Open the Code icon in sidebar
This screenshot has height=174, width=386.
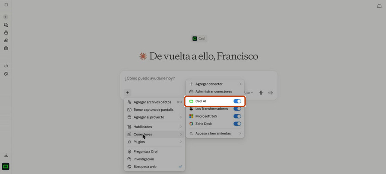pyautogui.click(x=6, y=66)
